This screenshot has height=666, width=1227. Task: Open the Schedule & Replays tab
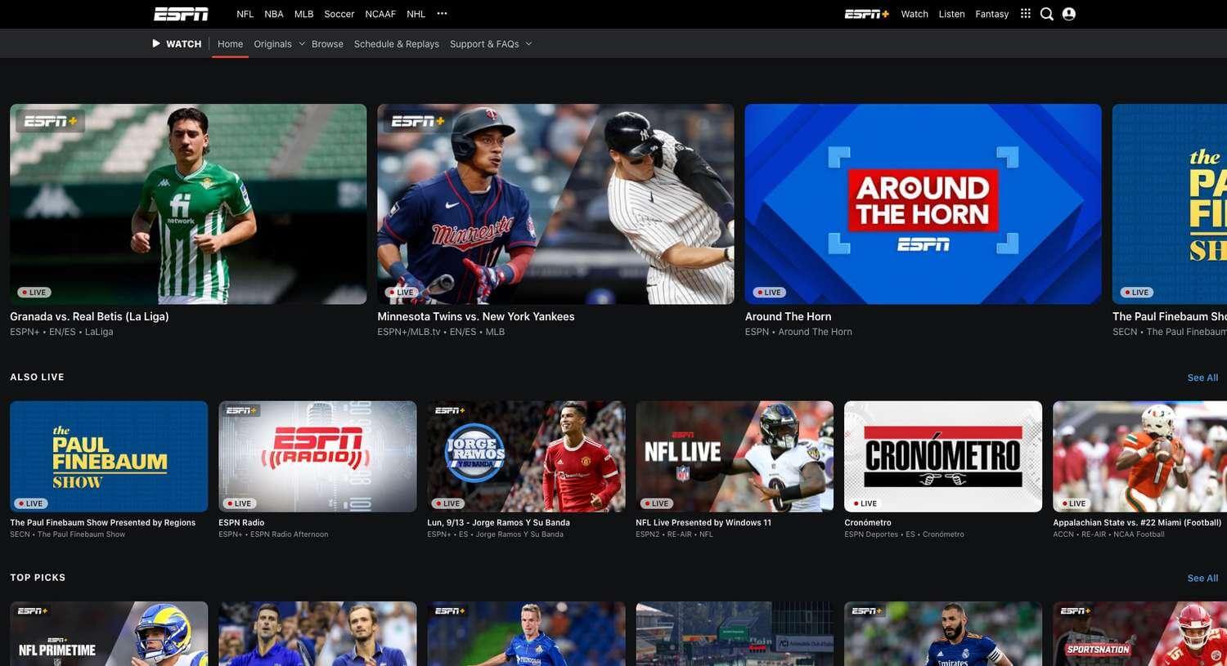pyautogui.click(x=396, y=43)
